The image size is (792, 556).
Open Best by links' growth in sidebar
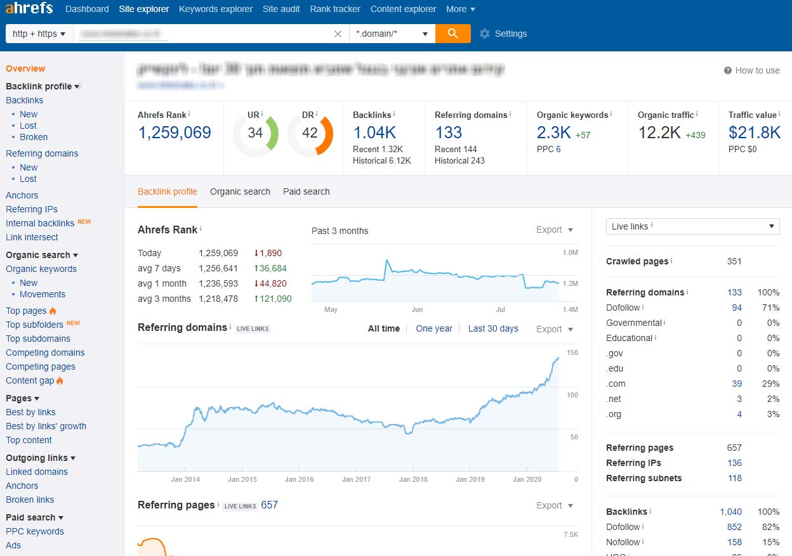click(46, 426)
